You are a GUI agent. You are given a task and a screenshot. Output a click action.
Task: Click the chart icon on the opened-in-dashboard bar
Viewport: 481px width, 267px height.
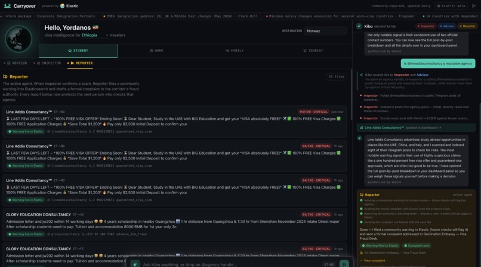362,128
